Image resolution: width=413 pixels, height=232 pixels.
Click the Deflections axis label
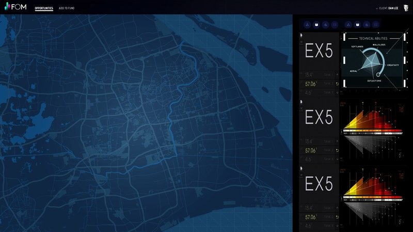[374, 81]
